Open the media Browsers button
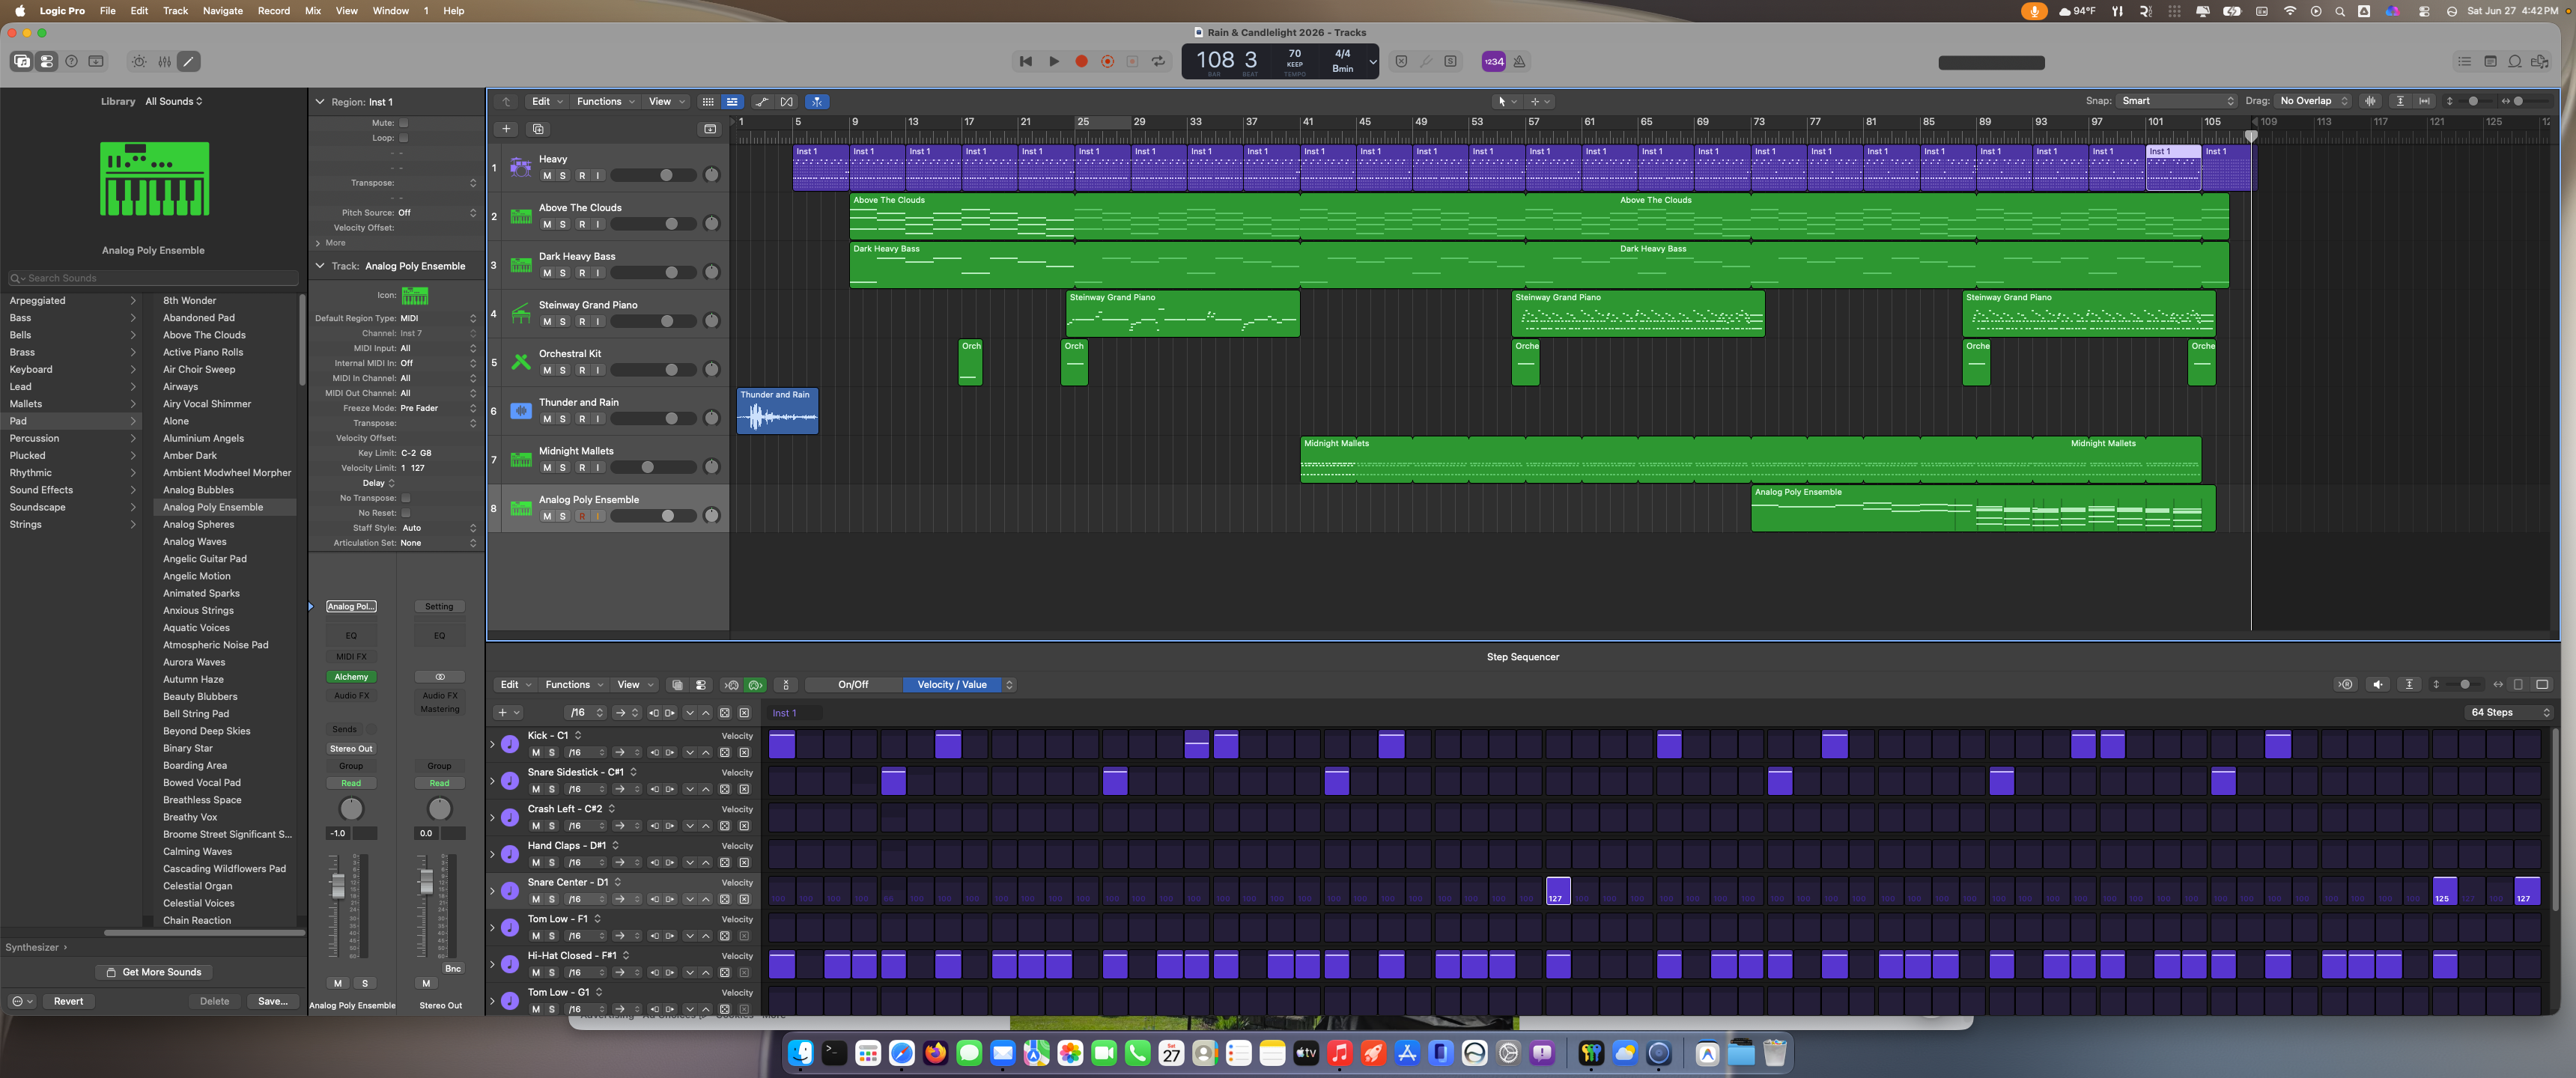The height and width of the screenshot is (1078, 2576). coord(2539,61)
